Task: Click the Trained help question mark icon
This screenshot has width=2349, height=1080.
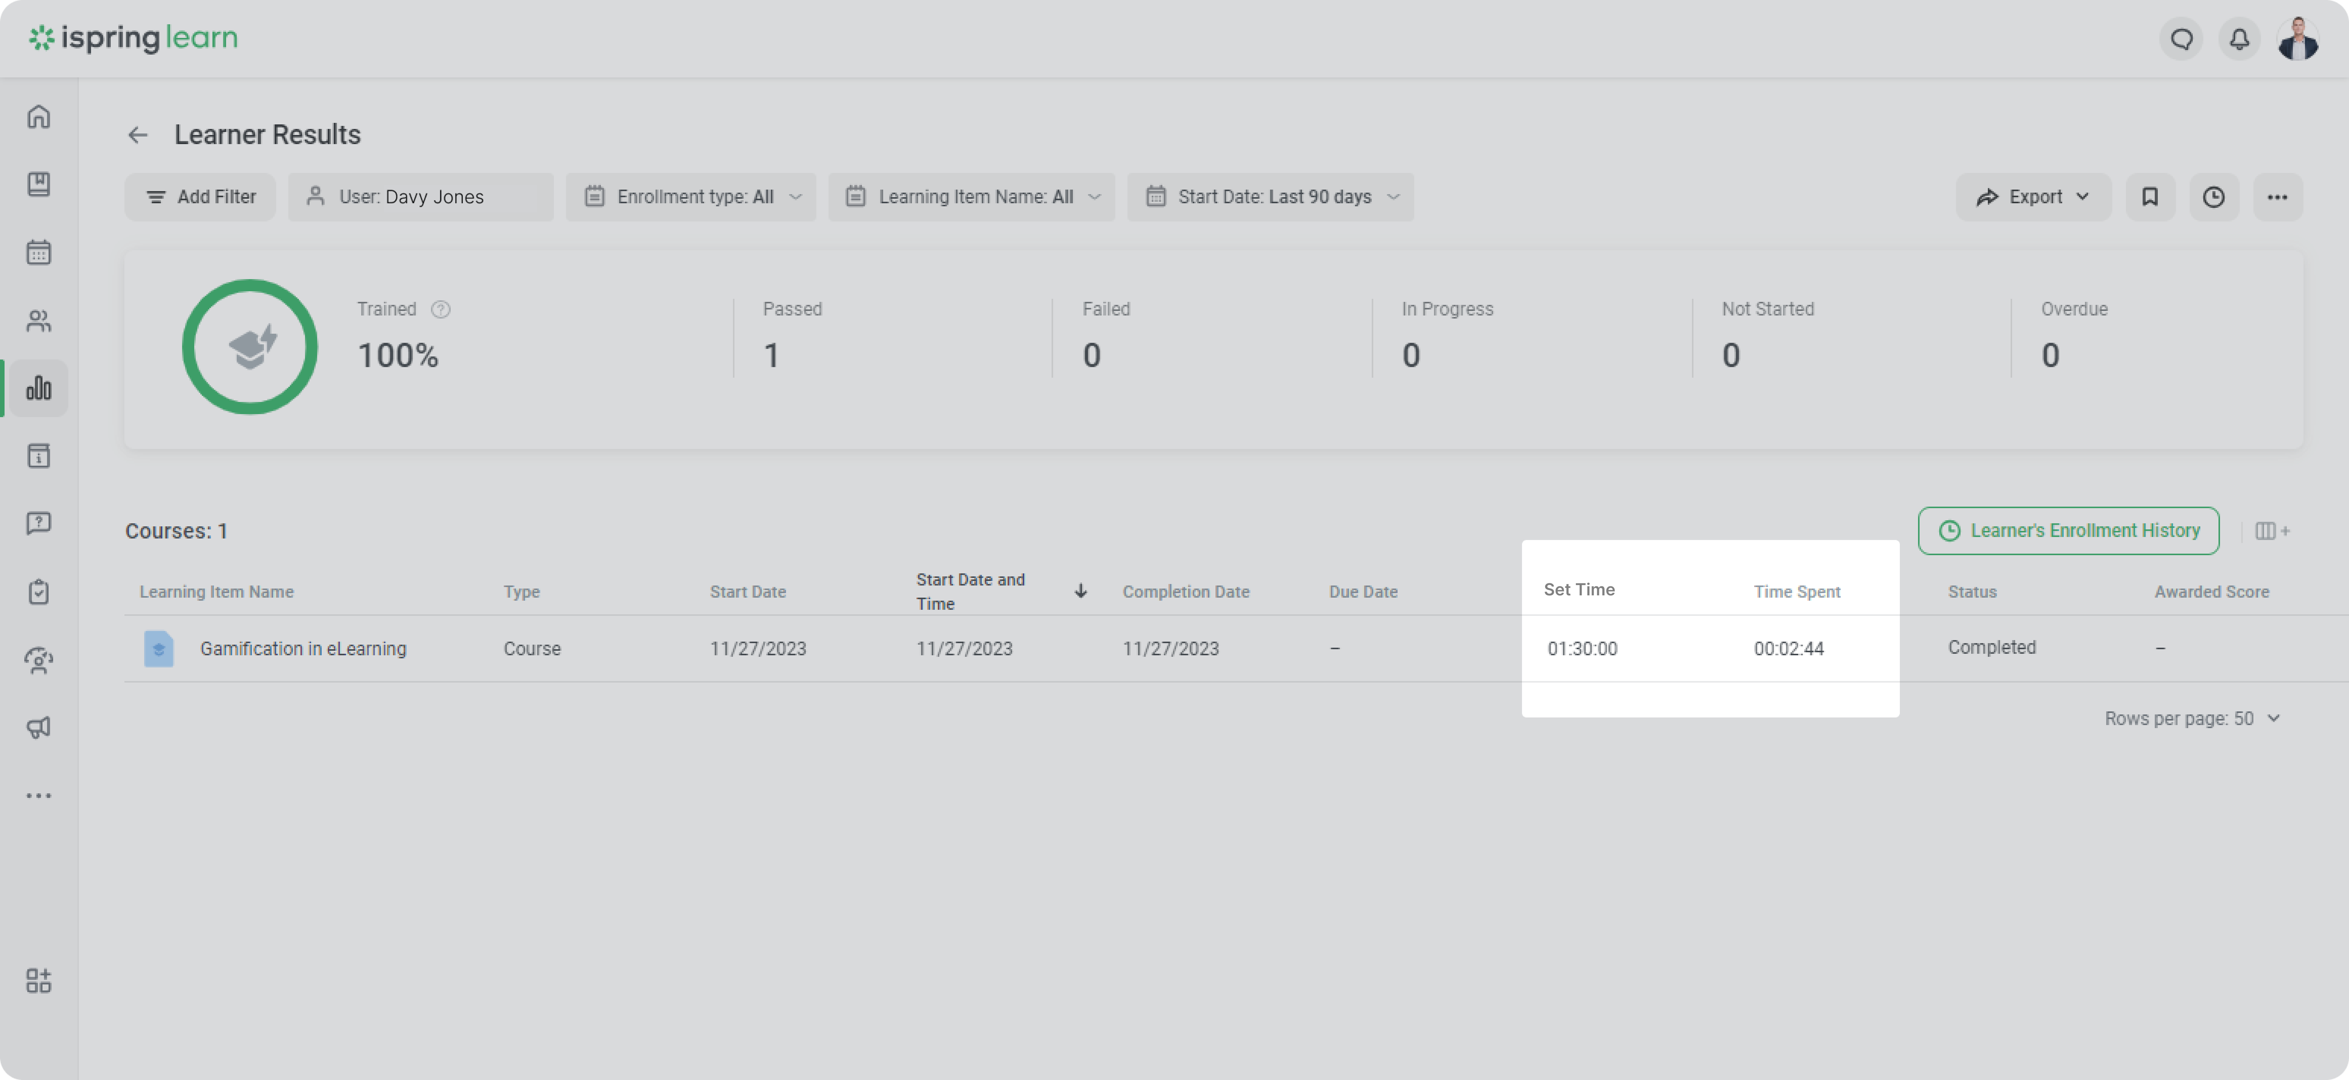Action: [440, 310]
